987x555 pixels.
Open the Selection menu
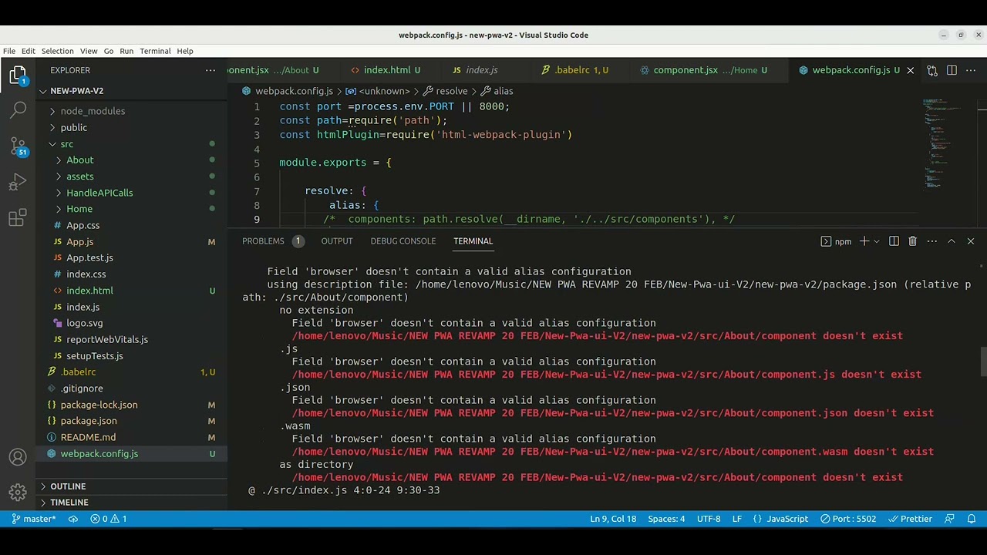[58, 51]
